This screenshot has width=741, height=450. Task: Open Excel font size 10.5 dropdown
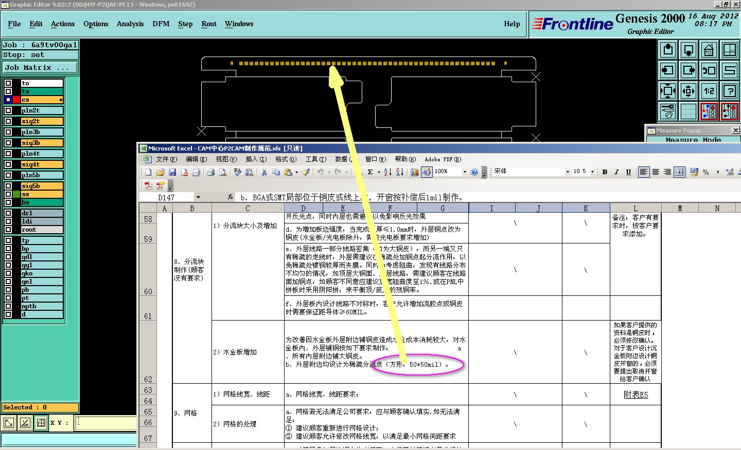tap(592, 172)
